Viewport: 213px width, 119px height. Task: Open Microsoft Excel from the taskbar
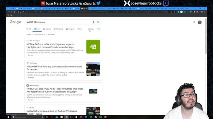pos(91,117)
